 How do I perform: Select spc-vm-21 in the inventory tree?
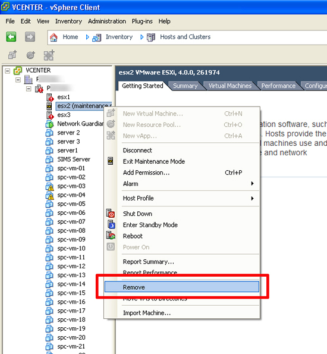pos(71,346)
